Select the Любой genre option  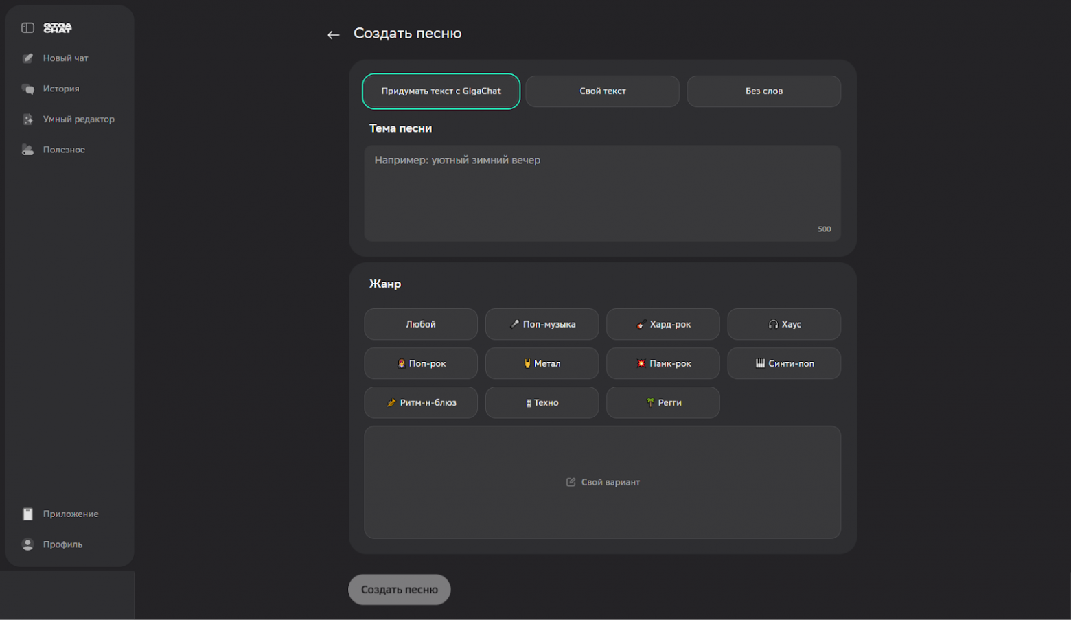(x=420, y=324)
